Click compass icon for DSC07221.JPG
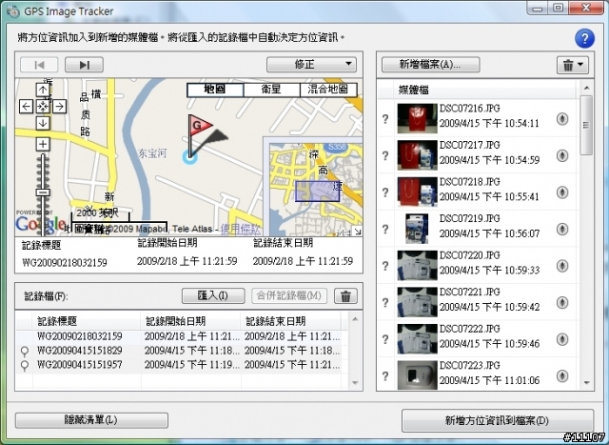Screen dimensions: 609x445 tap(562, 302)
